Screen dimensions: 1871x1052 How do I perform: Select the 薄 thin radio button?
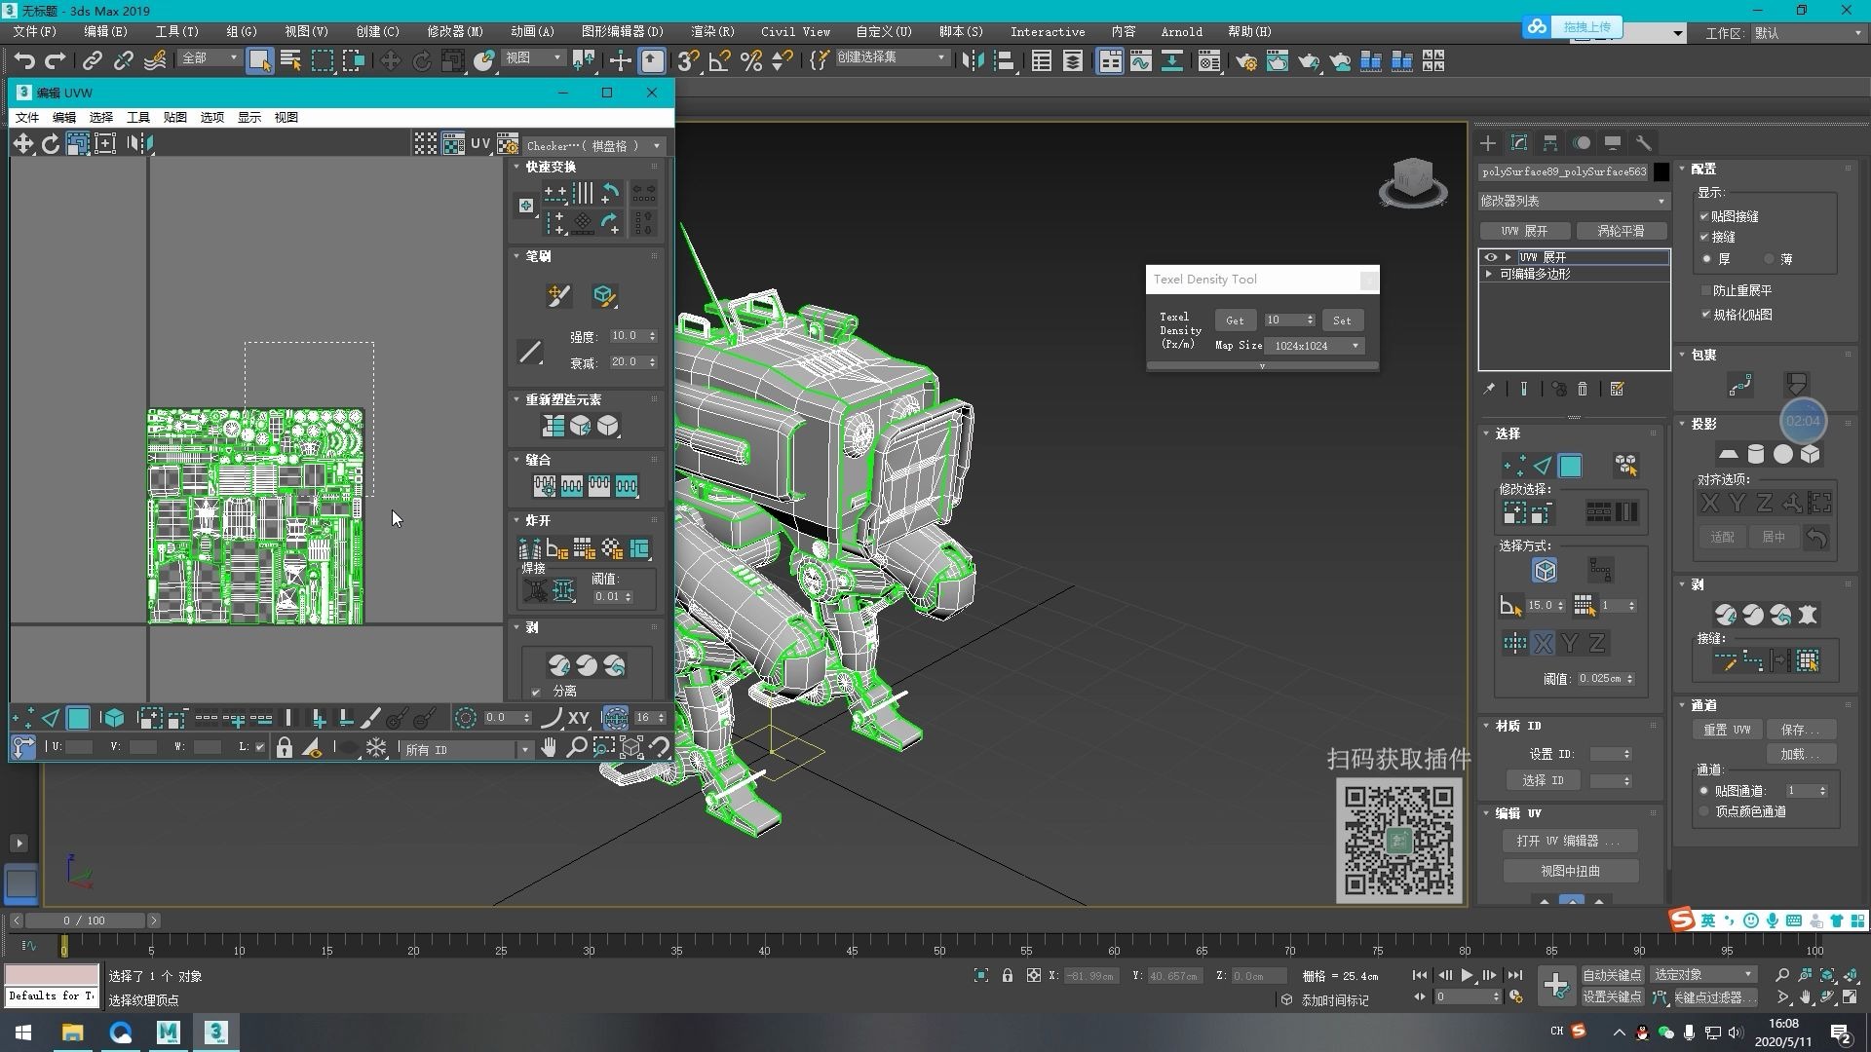point(1769,259)
